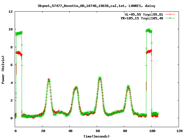Click the red calibration plateau near 98 seconds
The height and width of the screenshot is (139, 185).
(149, 52)
